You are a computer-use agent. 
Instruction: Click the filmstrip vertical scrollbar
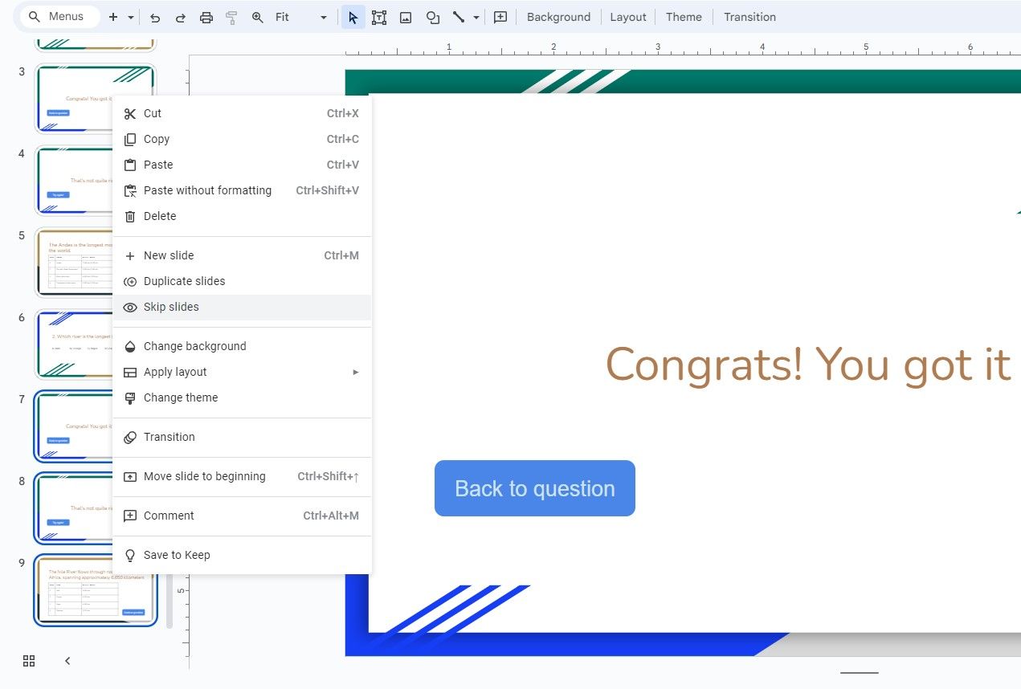point(169,601)
